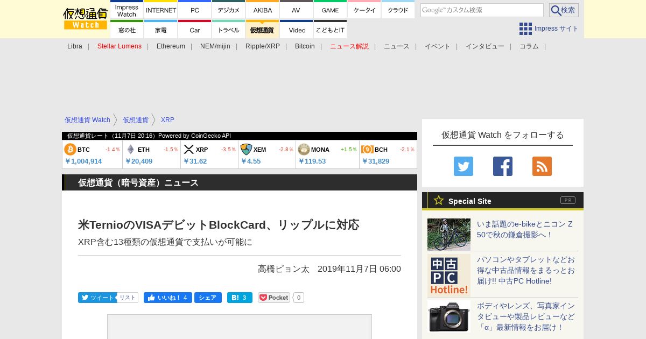Open the こどもとIT tab
646x339 pixels.
(x=330, y=30)
